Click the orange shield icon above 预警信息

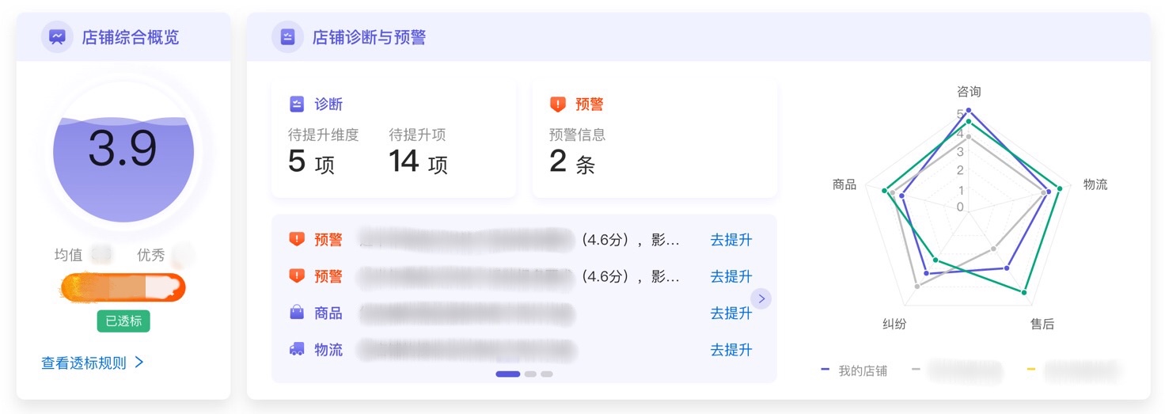[558, 104]
